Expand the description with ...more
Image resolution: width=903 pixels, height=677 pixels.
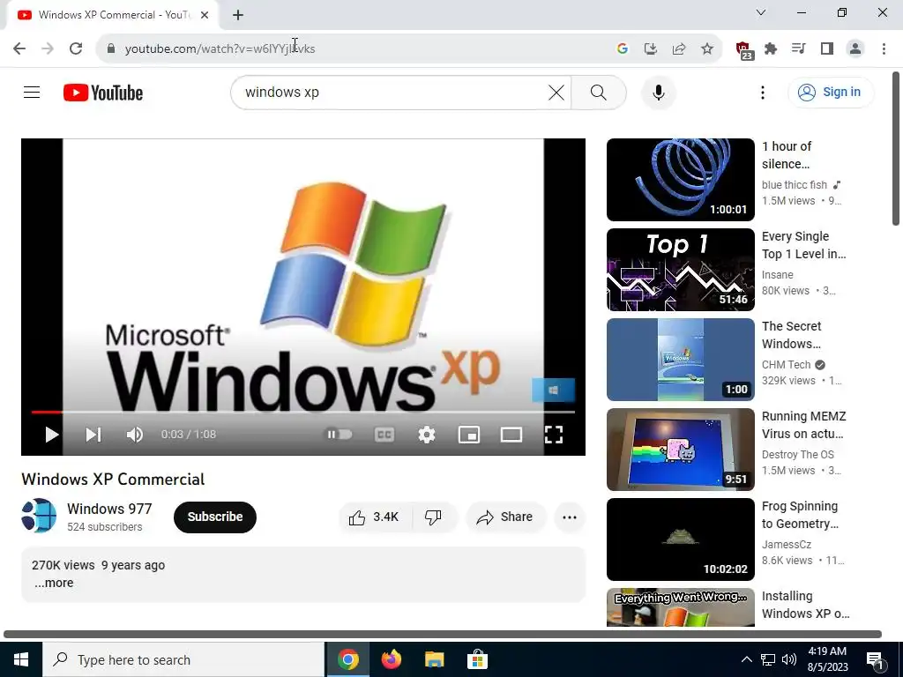tap(54, 583)
